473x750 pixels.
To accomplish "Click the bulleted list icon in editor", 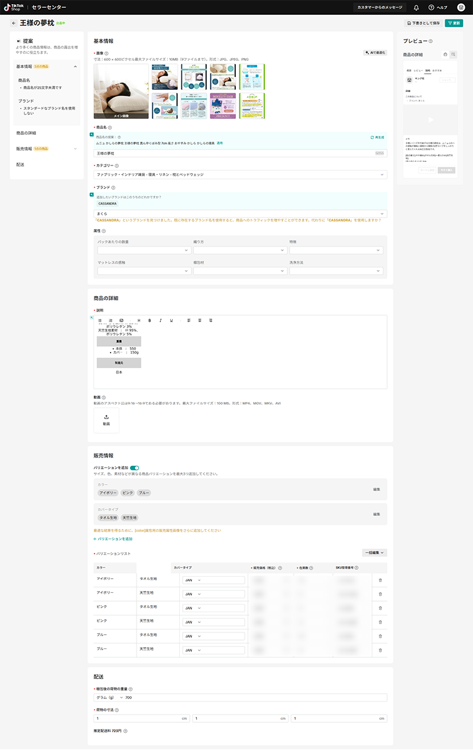I will (100, 320).
